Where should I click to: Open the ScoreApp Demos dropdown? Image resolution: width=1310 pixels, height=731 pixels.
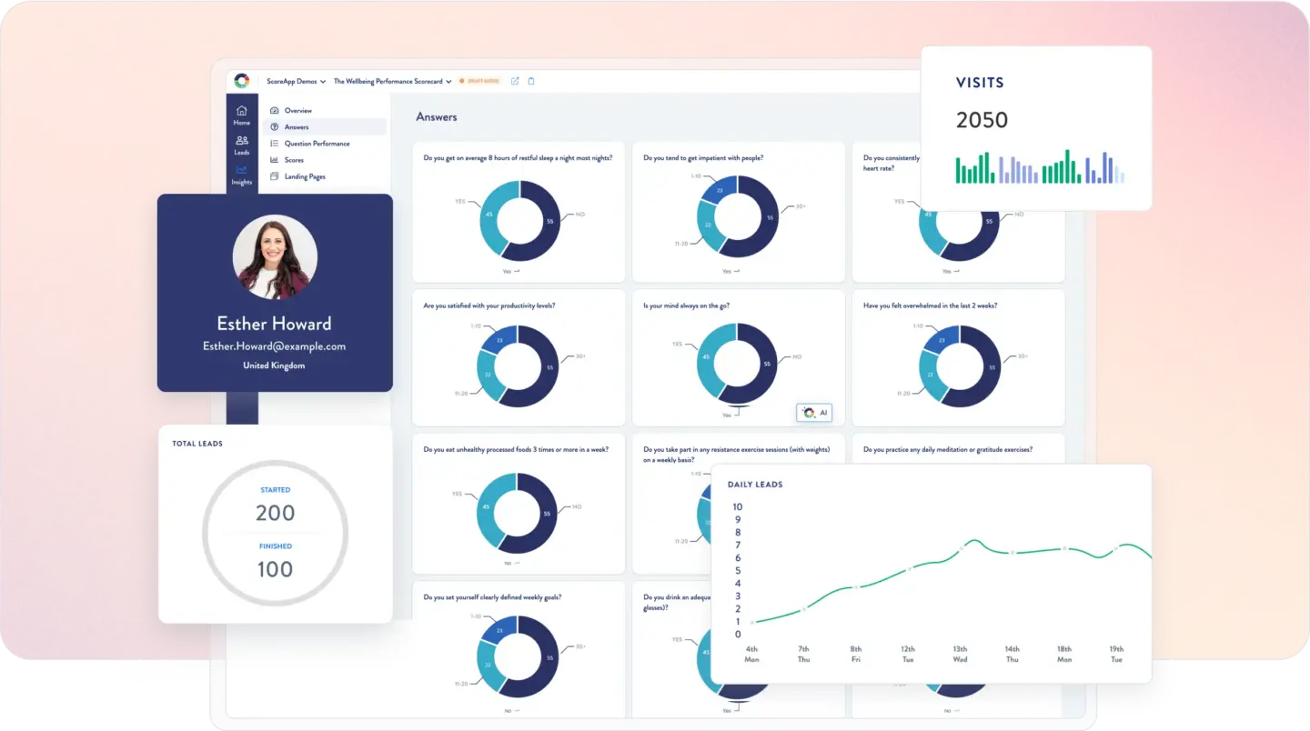[x=294, y=81]
